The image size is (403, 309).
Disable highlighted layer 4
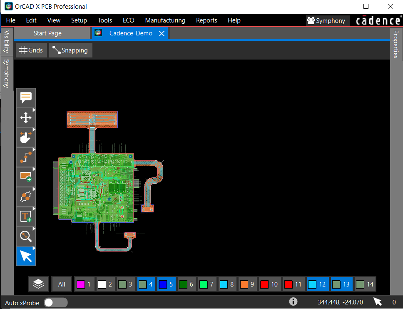(x=146, y=284)
